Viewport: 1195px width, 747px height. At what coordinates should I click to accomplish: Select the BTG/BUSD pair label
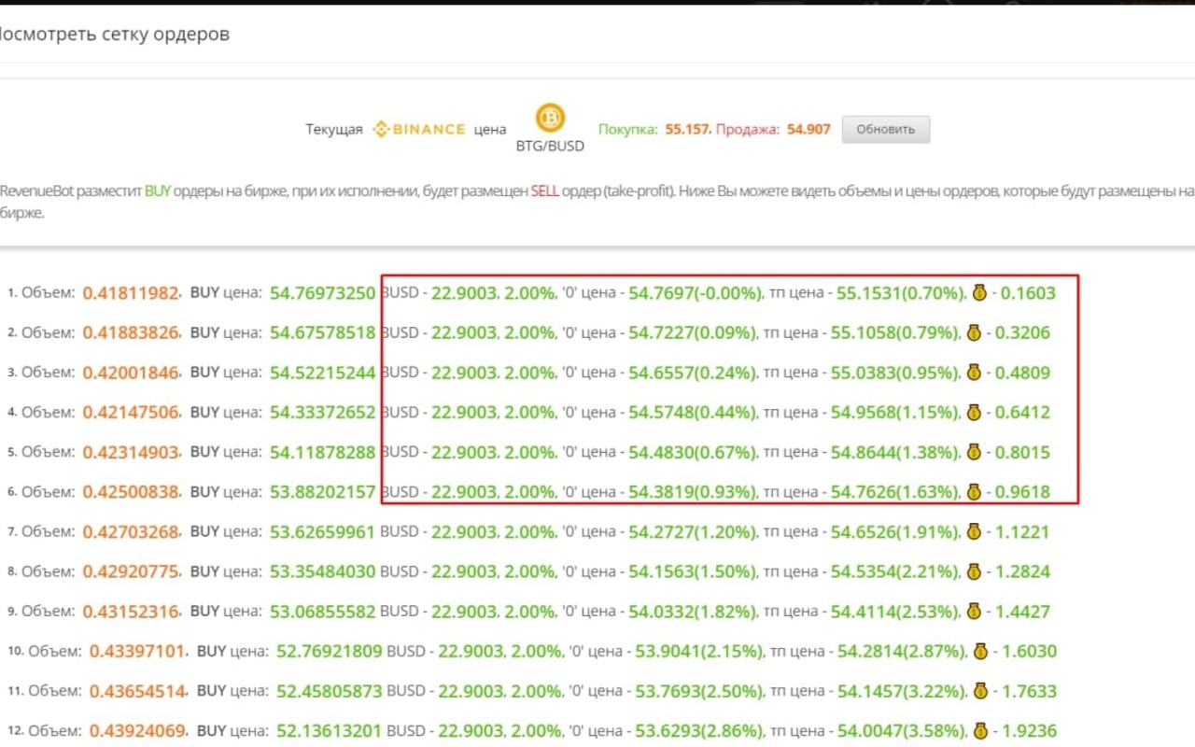tap(550, 147)
